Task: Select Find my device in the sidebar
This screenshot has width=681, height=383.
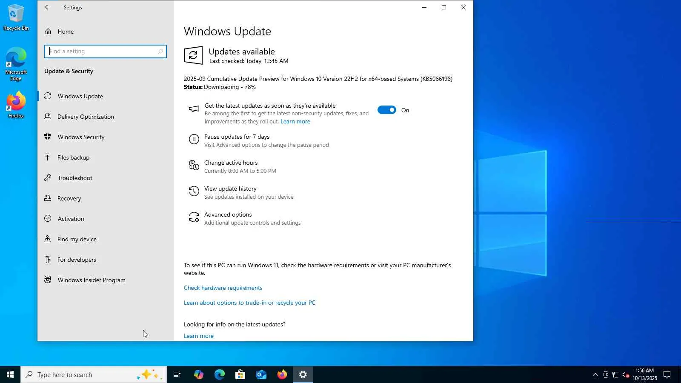Action: coord(77,239)
